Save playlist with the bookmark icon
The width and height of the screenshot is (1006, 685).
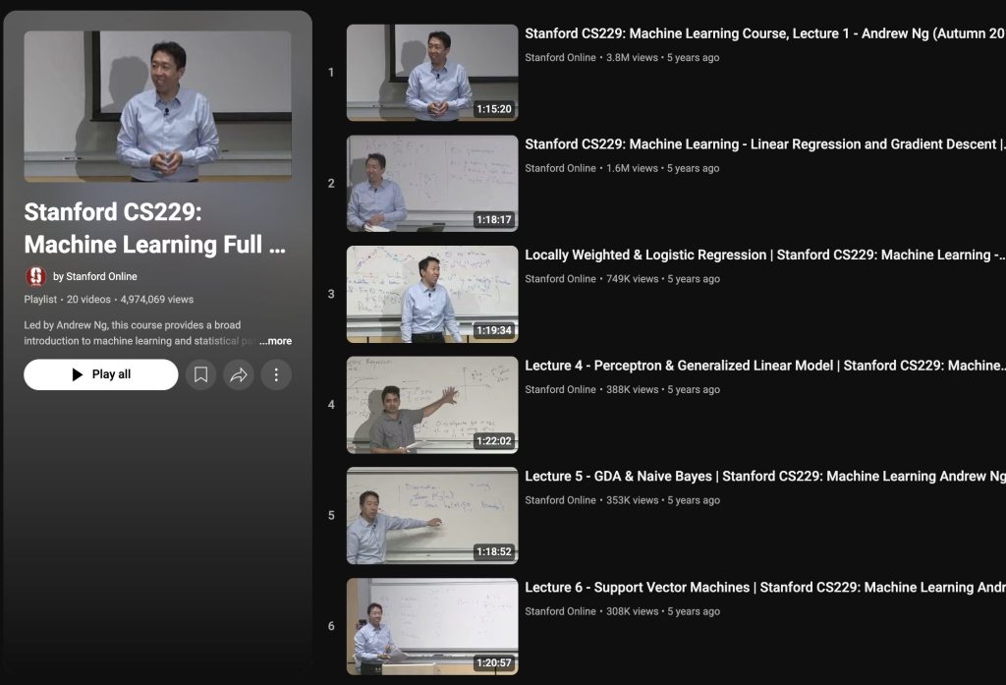click(200, 374)
